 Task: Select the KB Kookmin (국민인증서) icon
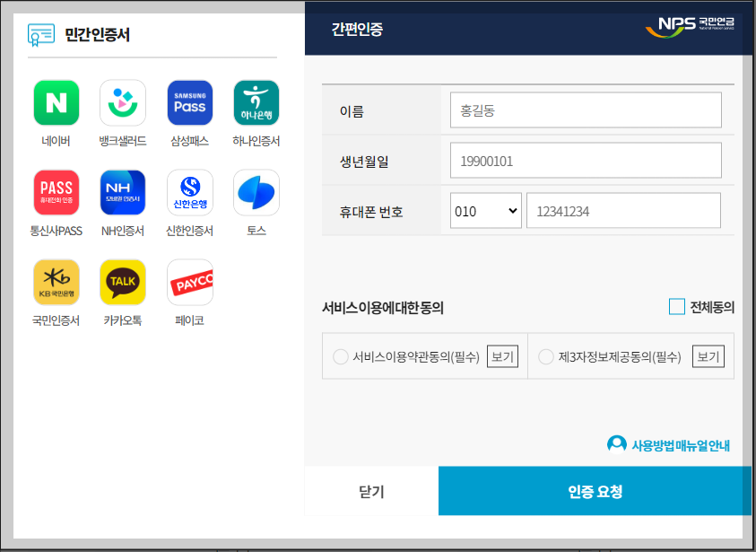56,282
